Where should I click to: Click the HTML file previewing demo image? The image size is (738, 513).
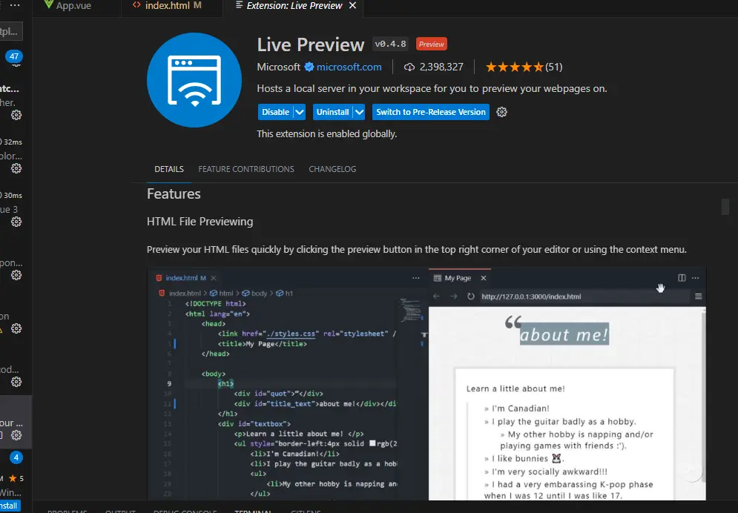(x=426, y=384)
